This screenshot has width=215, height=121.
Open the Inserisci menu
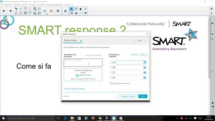(x=25, y=5)
